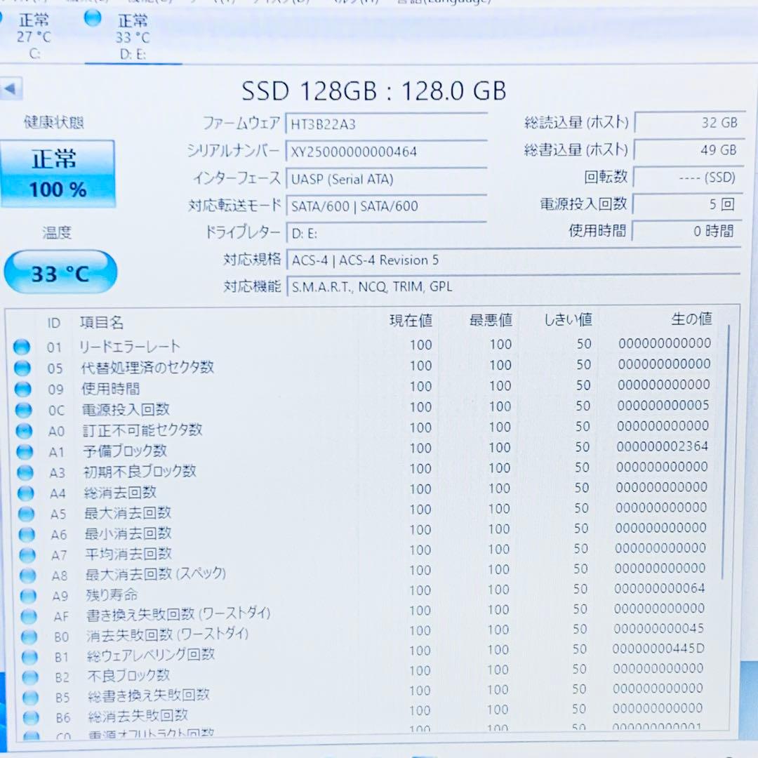Click the 33 °C temperature indicator
Screen dimensions: 758x758
[x=60, y=272]
